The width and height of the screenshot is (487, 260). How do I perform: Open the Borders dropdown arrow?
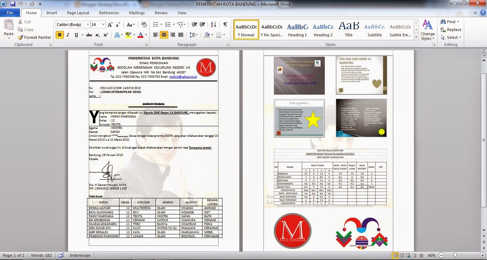point(224,35)
